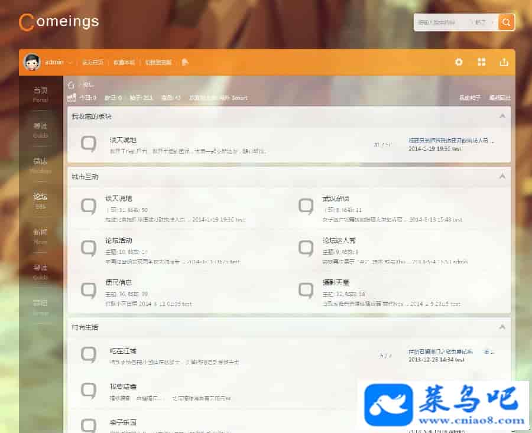Open the 吃在江城 forum title

click(123, 351)
